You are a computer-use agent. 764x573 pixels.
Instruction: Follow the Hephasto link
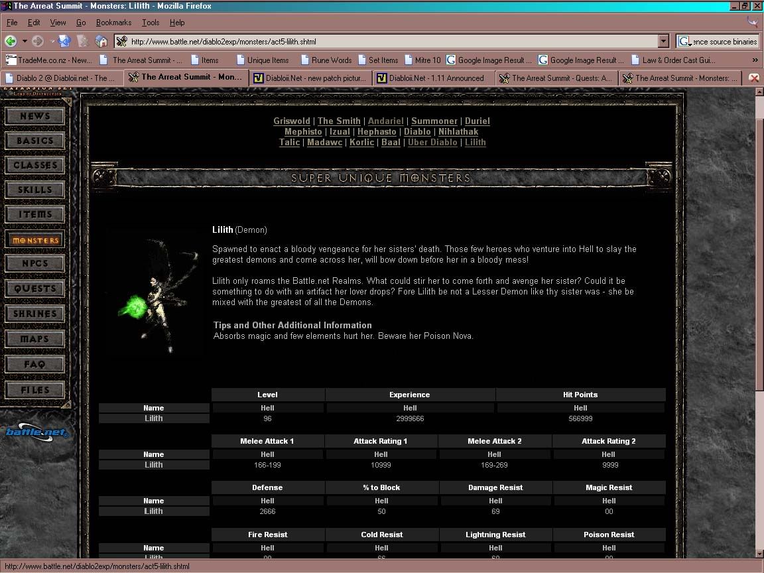(x=377, y=131)
